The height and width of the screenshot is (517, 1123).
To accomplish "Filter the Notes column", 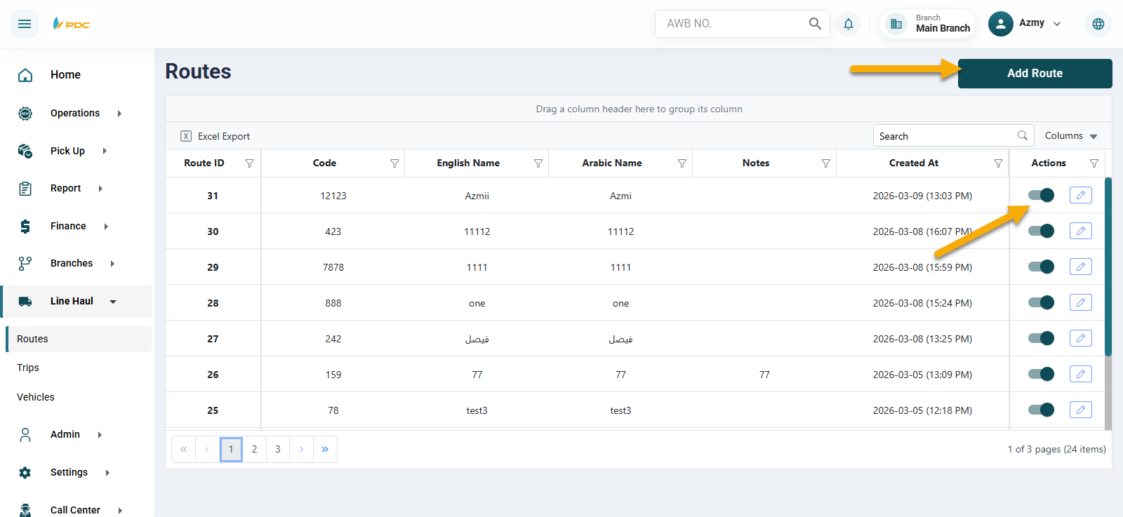I will [x=825, y=163].
